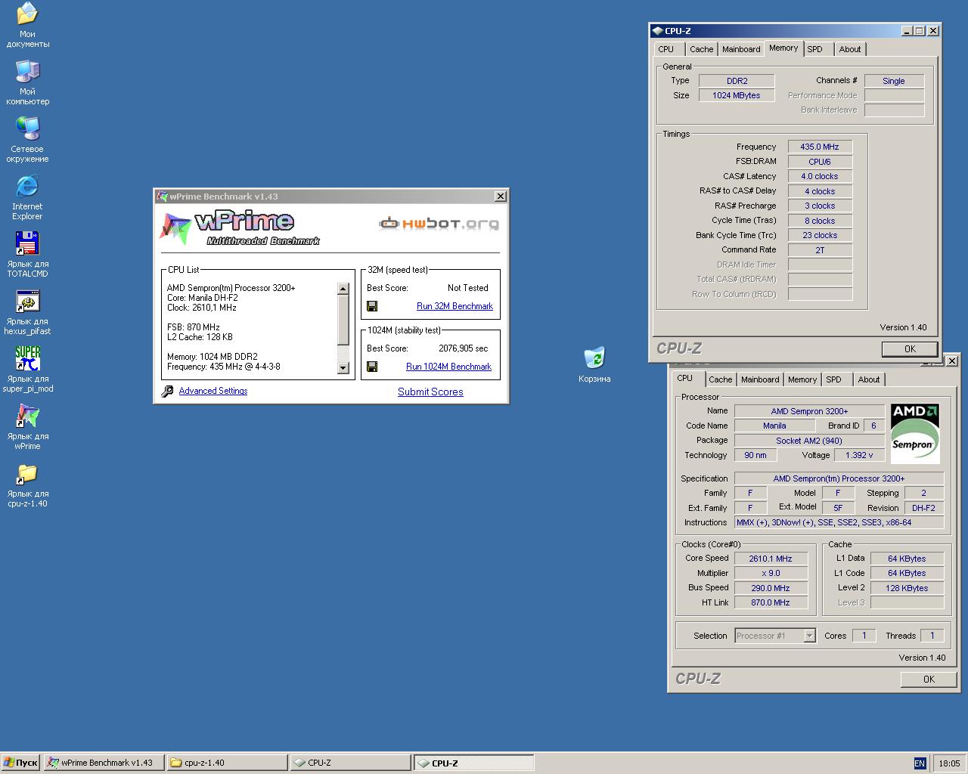Click the 2T Command Rate field
The width and height of the screenshot is (968, 774).
point(820,250)
